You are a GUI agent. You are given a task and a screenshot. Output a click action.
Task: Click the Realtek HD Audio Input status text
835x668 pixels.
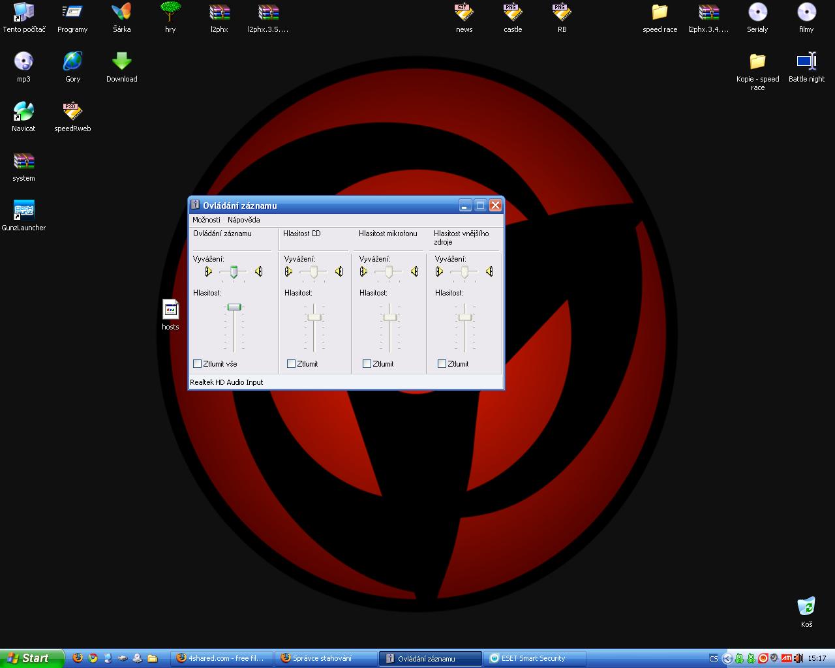point(226,382)
